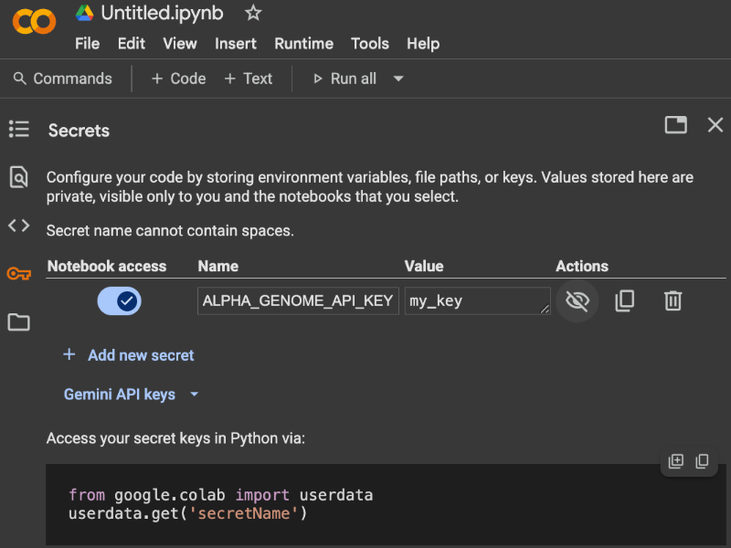This screenshot has height=548, width=731.
Task: Click the Secrets key icon in sidebar
Action: 18,274
